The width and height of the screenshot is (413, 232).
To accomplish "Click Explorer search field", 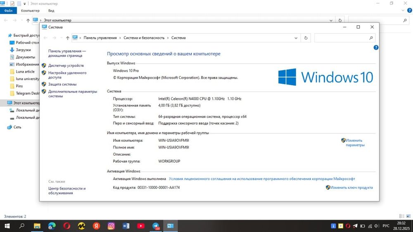I will (x=378, y=20).
